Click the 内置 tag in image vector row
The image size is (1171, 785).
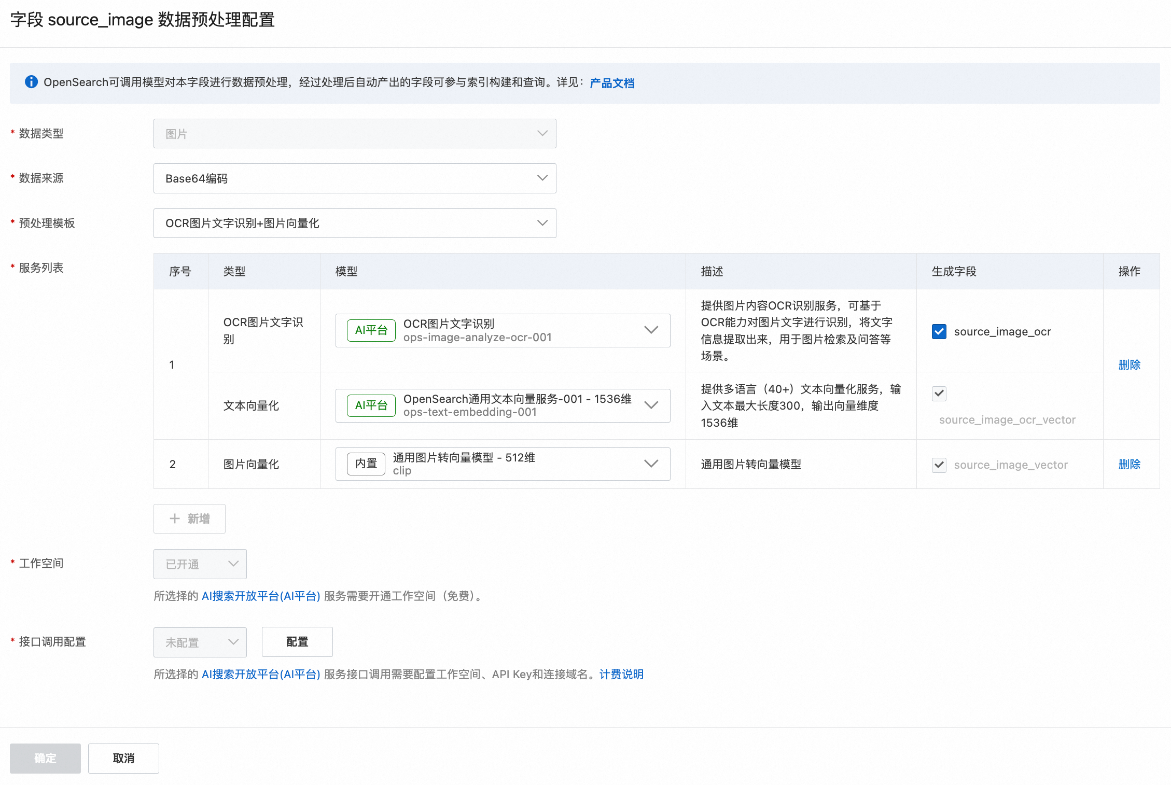366,464
